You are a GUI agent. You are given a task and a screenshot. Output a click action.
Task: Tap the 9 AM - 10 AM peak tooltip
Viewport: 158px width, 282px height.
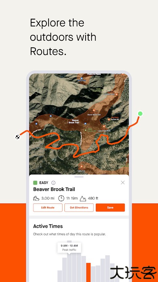coord(69,247)
